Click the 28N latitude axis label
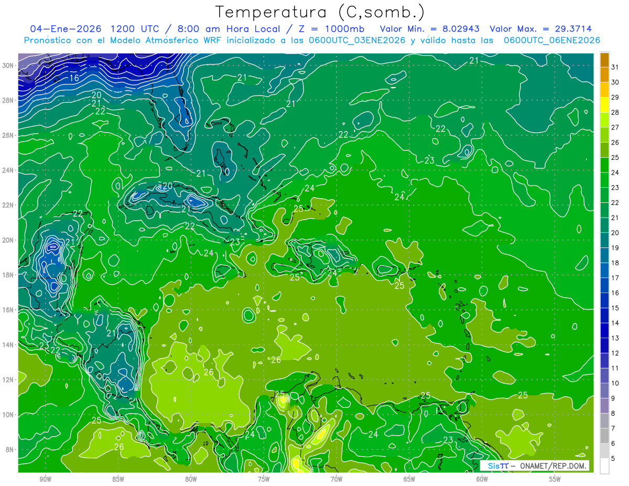This screenshot has width=629, height=486. (x=9, y=100)
